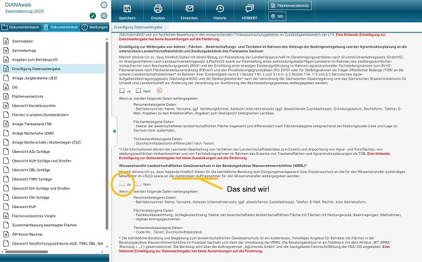Click document icon next to ÖR-Kondi-Rechner
Viewport: 422px width, 262px height.
(x=6, y=234)
